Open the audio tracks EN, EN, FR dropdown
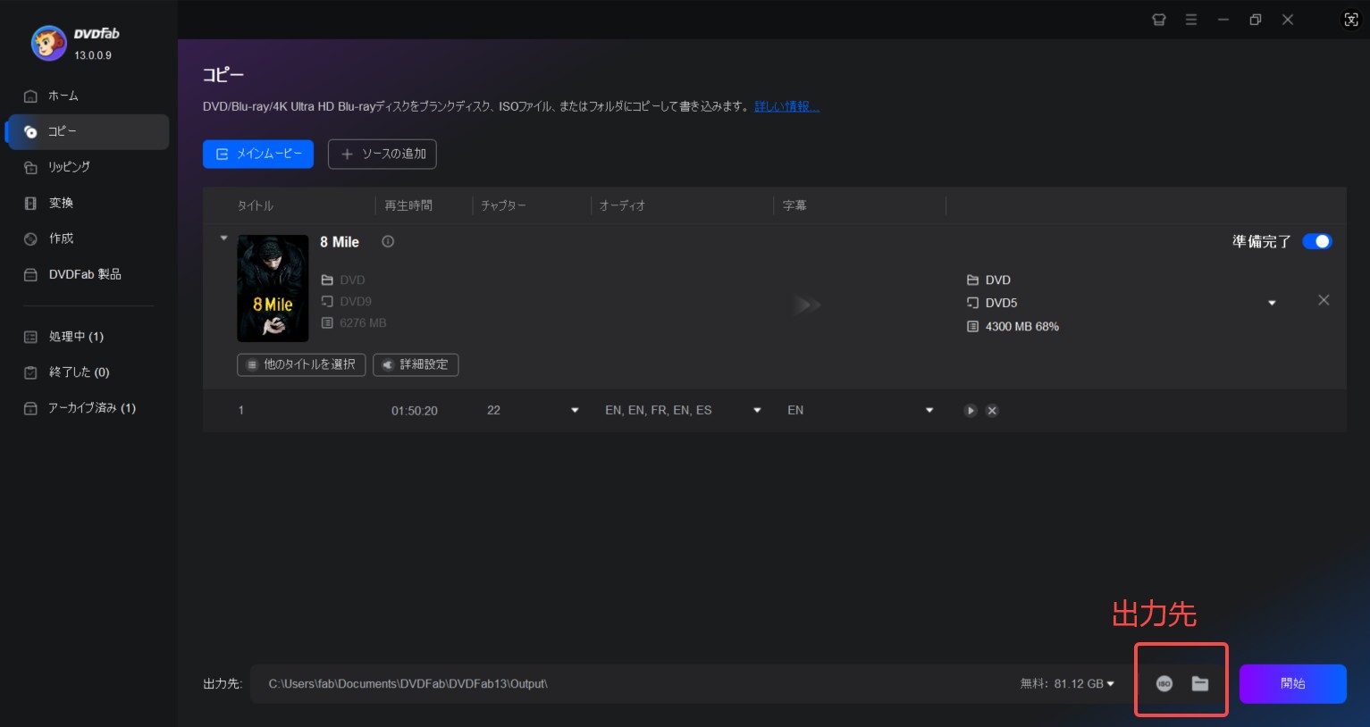1370x727 pixels. pyautogui.click(x=757, y=410)
